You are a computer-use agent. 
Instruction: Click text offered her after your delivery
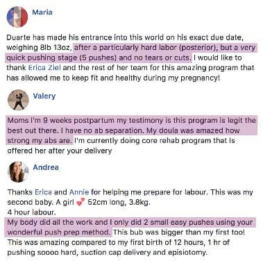(60, 151)
